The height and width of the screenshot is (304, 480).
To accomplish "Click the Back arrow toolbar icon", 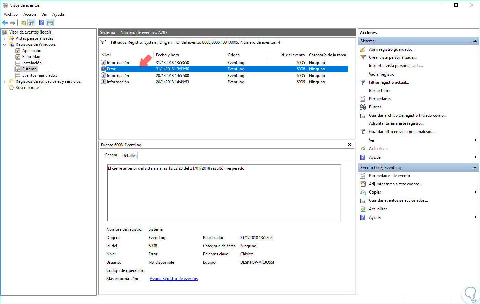I will coord(5,23).
